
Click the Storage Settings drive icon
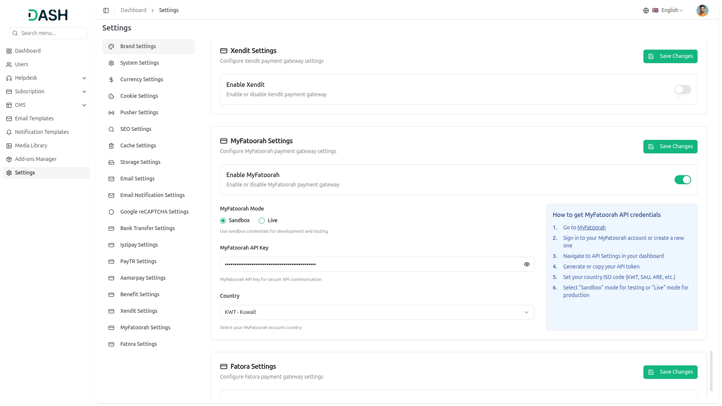[x=111, y=162]
